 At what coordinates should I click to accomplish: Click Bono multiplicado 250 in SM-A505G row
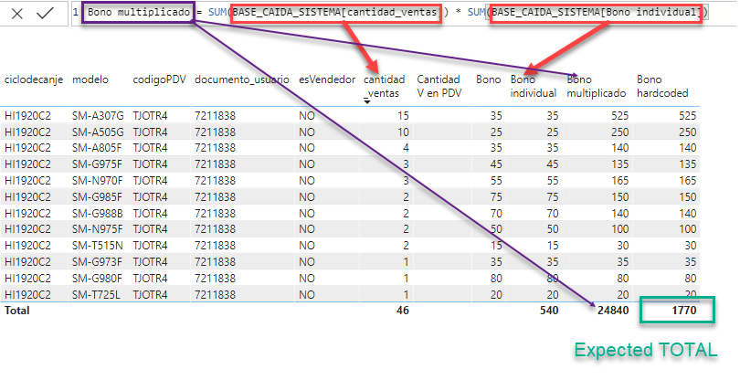click(x=619, y=132)
